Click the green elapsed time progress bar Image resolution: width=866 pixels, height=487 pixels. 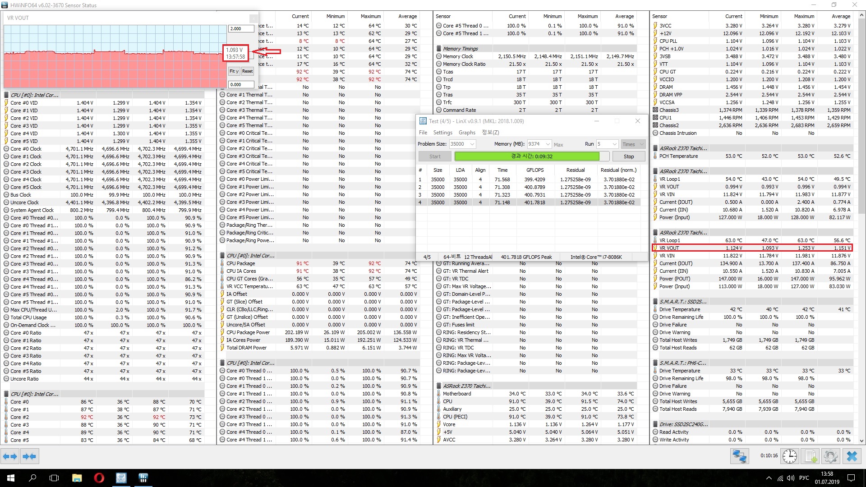tap(526, 156)
